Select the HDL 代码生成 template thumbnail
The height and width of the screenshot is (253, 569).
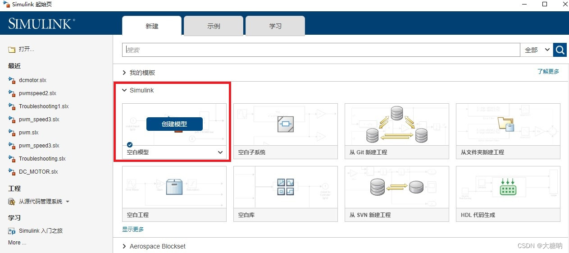tap(508, 187)
